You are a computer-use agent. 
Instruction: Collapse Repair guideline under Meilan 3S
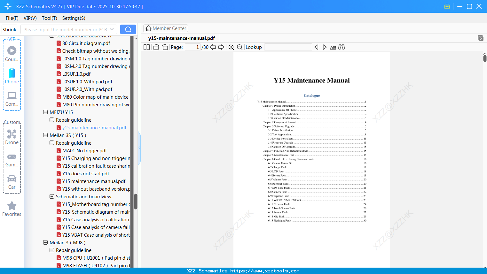pos(52,143)
